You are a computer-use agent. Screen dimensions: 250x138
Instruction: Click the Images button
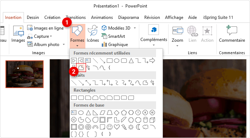tap(18, 34)
